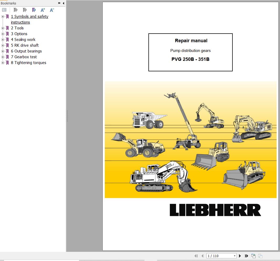Collapse the bookmarks panel with left arrow
The height and width of the screenshot is (261, 280).
63,3
